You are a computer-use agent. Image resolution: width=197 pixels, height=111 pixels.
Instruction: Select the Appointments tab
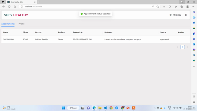click(x=8, y=24)
